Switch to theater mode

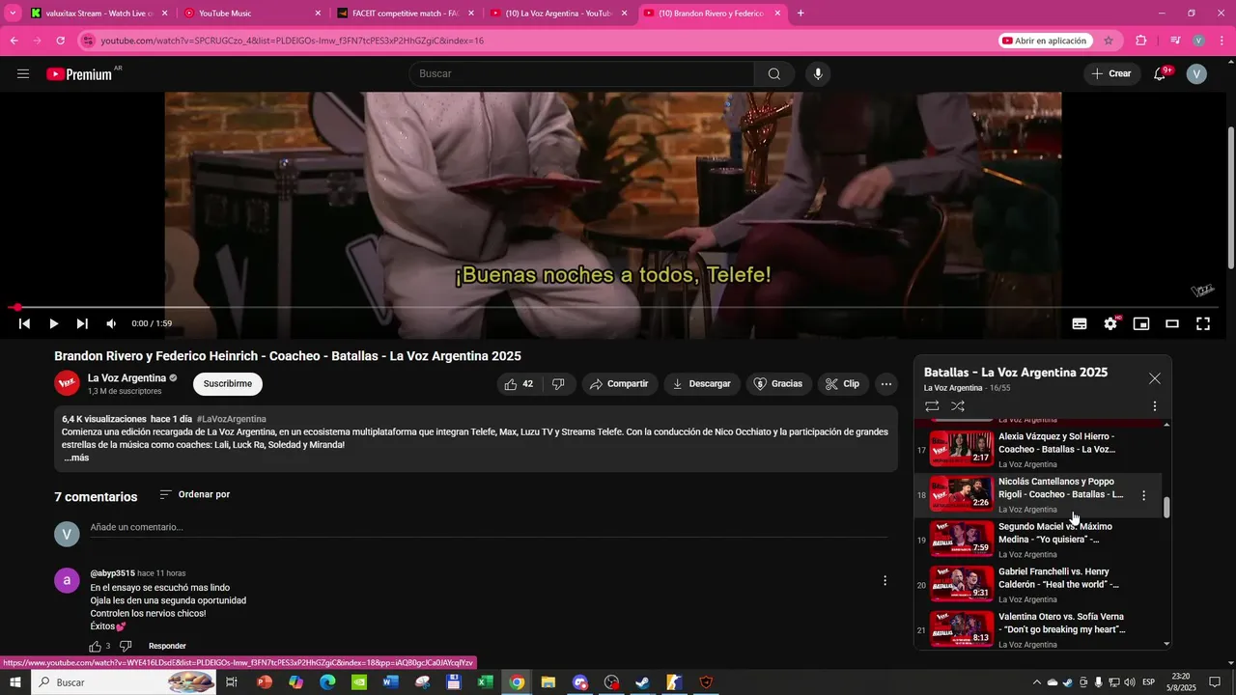click(x=1172, y=324)
